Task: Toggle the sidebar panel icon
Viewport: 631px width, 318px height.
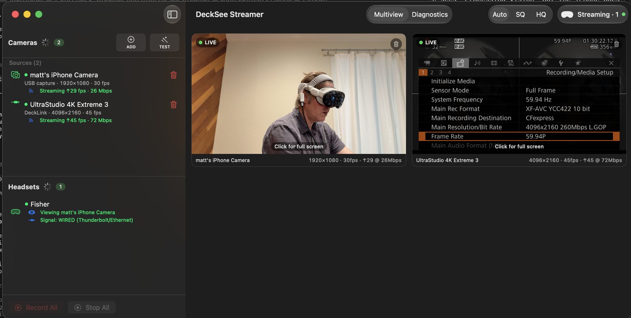Action: coord(172,15)
